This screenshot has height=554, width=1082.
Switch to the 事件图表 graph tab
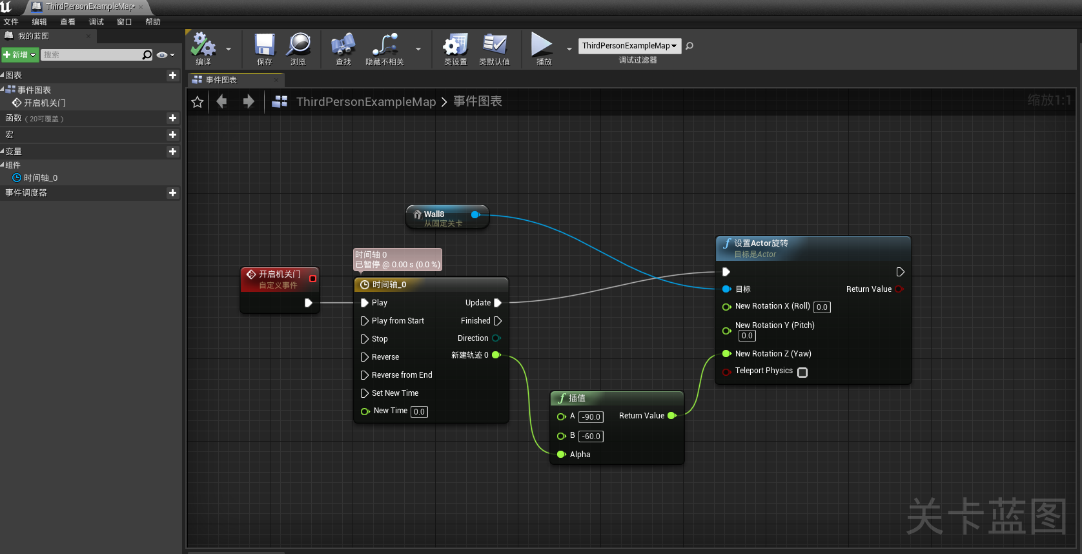click(221, 80)
